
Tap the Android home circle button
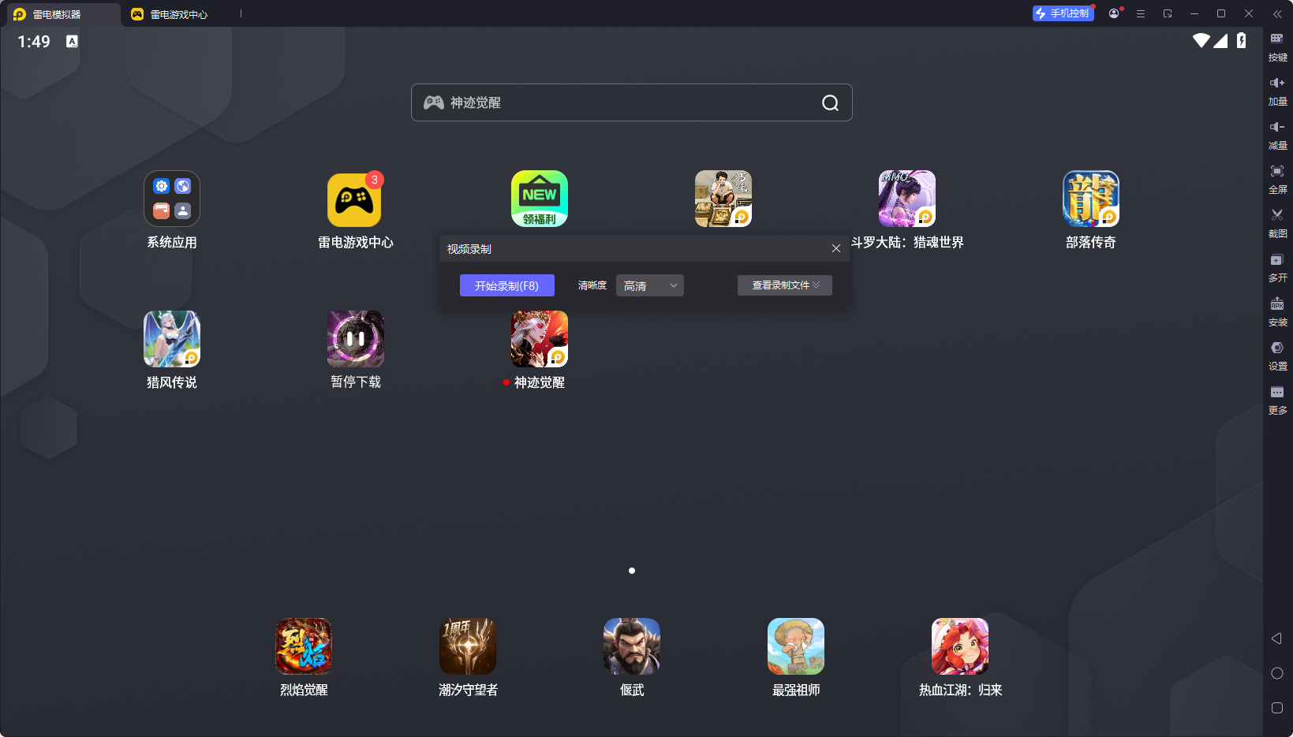[1277, 673]
